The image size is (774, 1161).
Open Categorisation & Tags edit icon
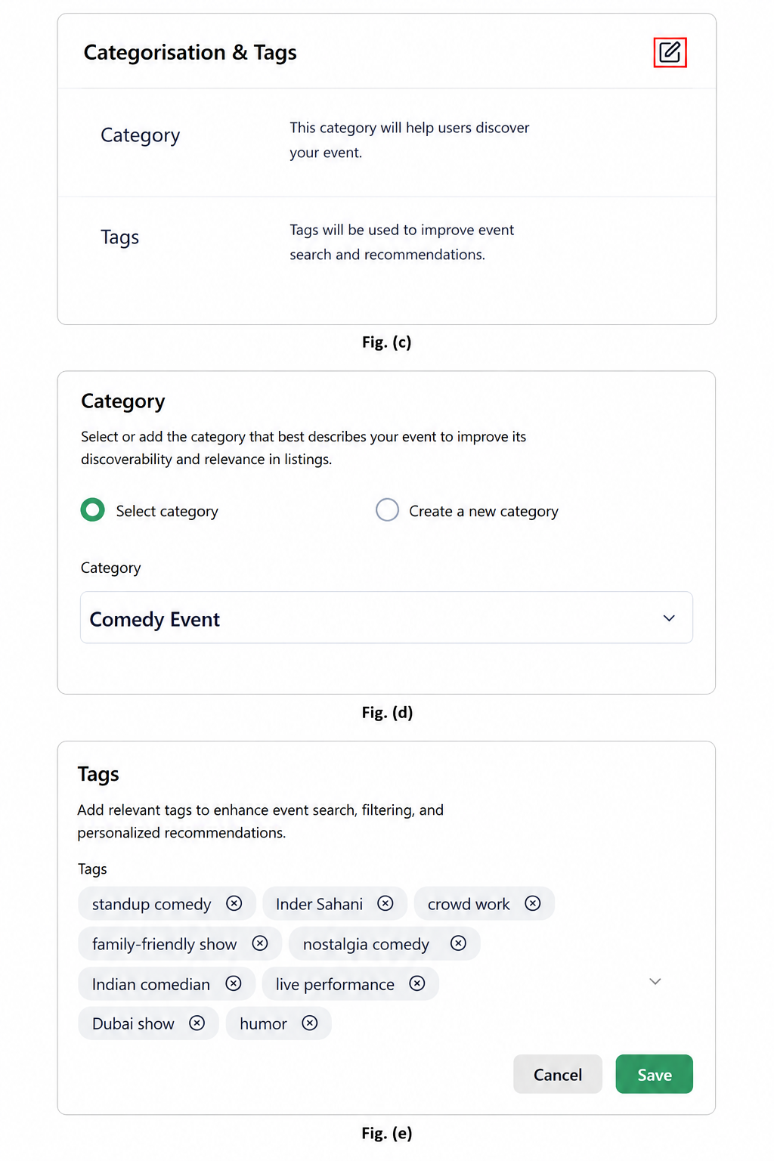tap(670, 52)
